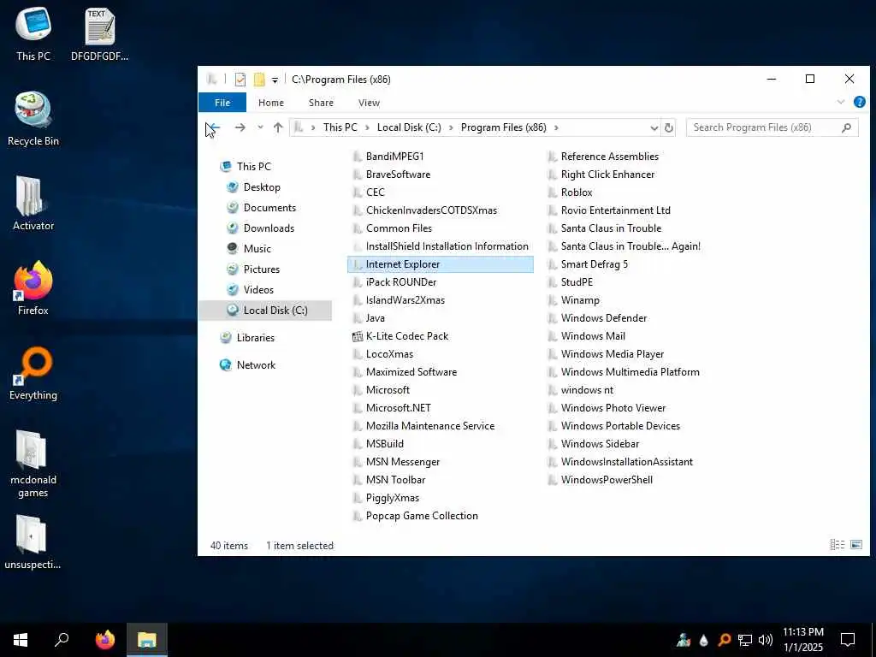Select the Winamp folder
This screenshot has height=657, width=876.
click(x=574, y=300)
